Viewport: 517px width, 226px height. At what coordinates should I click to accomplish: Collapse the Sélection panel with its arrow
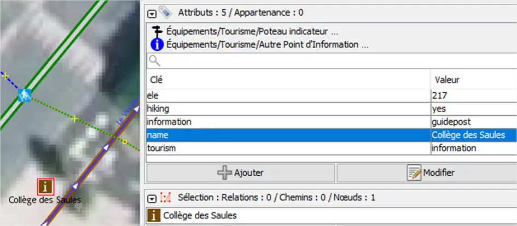click(152, 197)
